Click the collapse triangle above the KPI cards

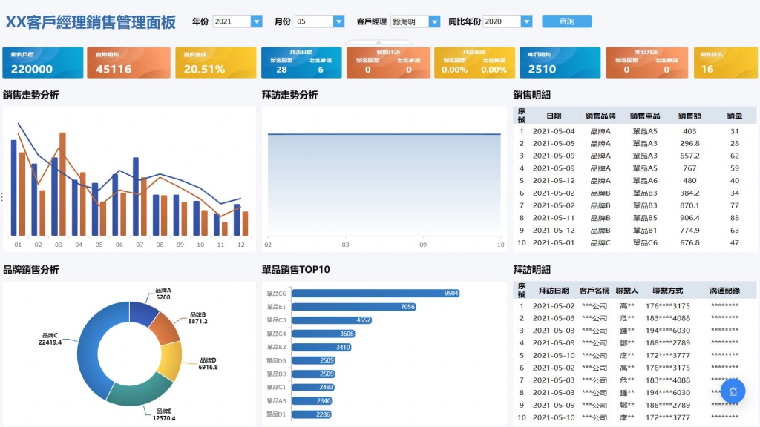pos(379,42)
